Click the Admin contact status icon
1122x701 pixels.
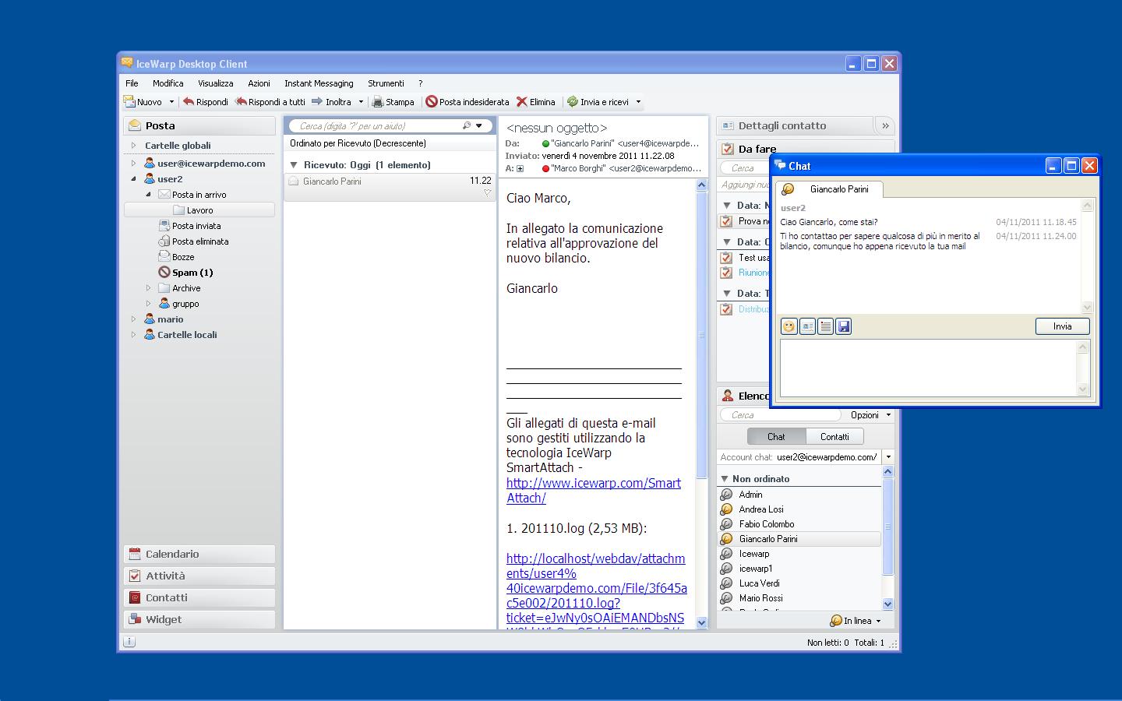tap(727, 495)
